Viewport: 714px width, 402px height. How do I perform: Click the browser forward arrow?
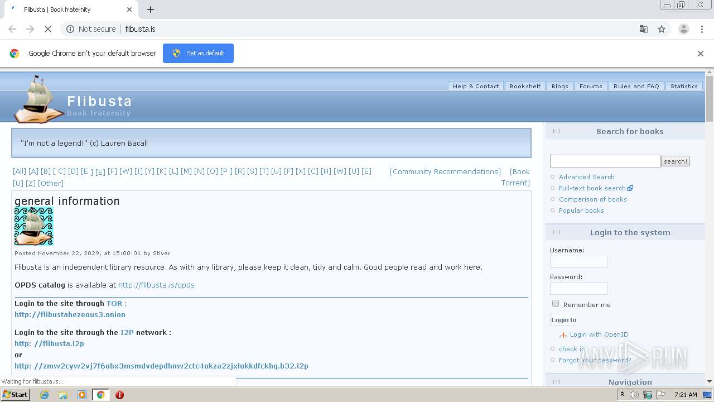point(30,29)
